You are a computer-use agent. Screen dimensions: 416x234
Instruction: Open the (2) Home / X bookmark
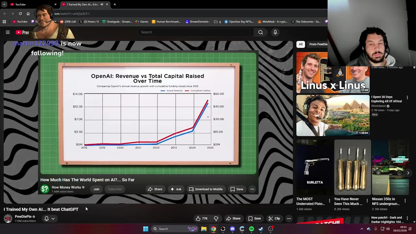pos(89,22)
